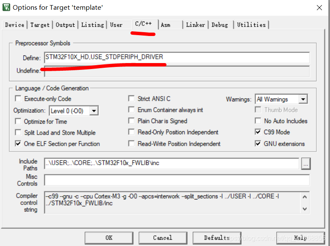Confirm with the OK button

[x=109, y=238]
